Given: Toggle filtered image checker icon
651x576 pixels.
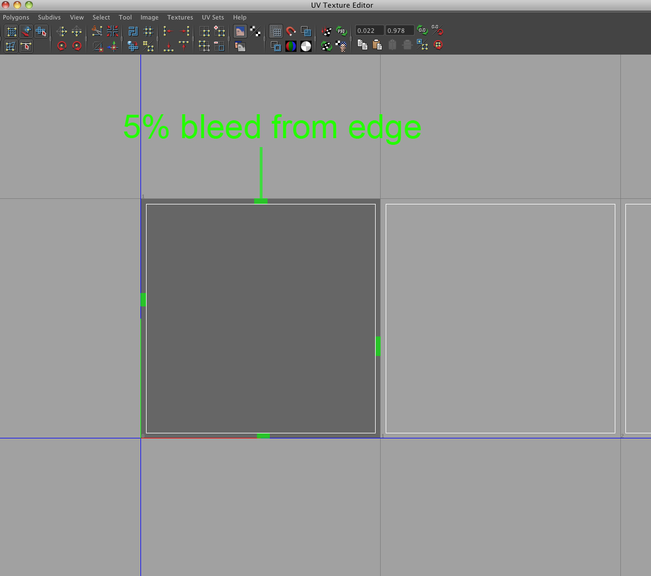Looking at the screenshot, I should point(255,31).
